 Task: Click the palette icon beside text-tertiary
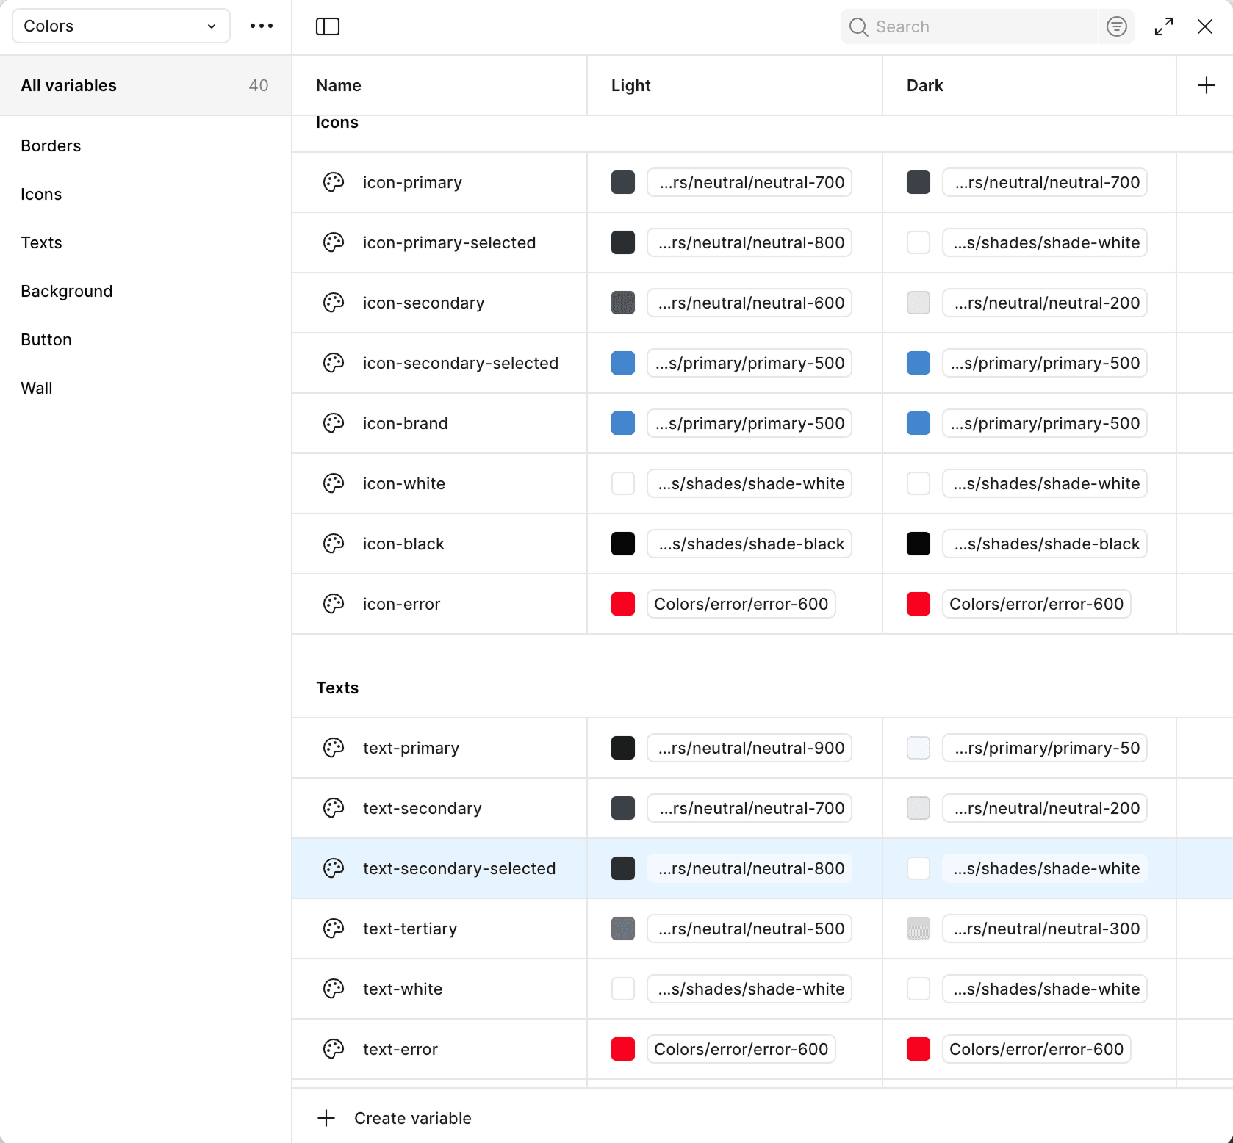pos(334,929)
